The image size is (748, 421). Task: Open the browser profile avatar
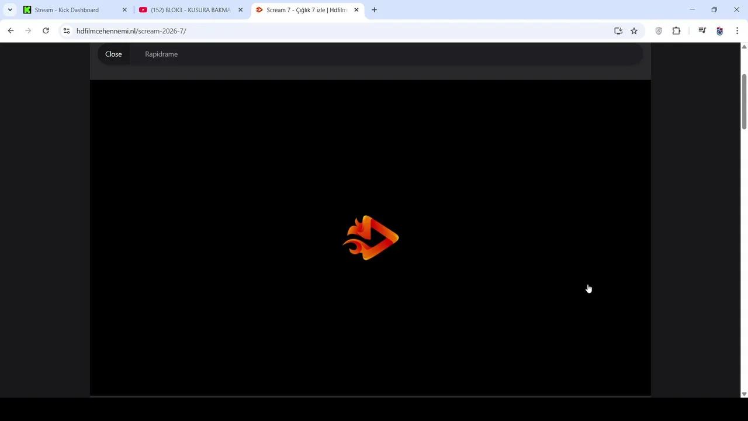click(x=719, y=31)
